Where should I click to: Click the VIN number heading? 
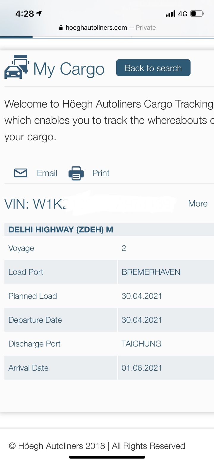[x=89, y=204]
